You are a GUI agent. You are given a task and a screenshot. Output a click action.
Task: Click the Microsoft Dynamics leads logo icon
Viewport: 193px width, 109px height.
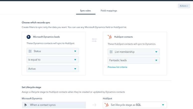(29, 37)
